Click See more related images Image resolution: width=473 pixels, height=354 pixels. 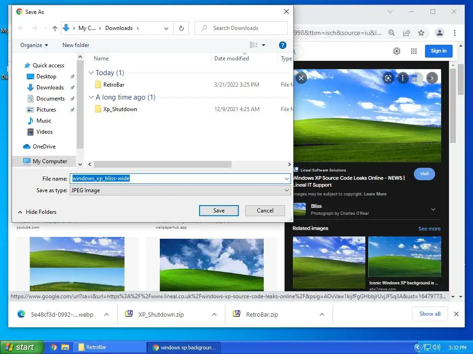point(429,229)
